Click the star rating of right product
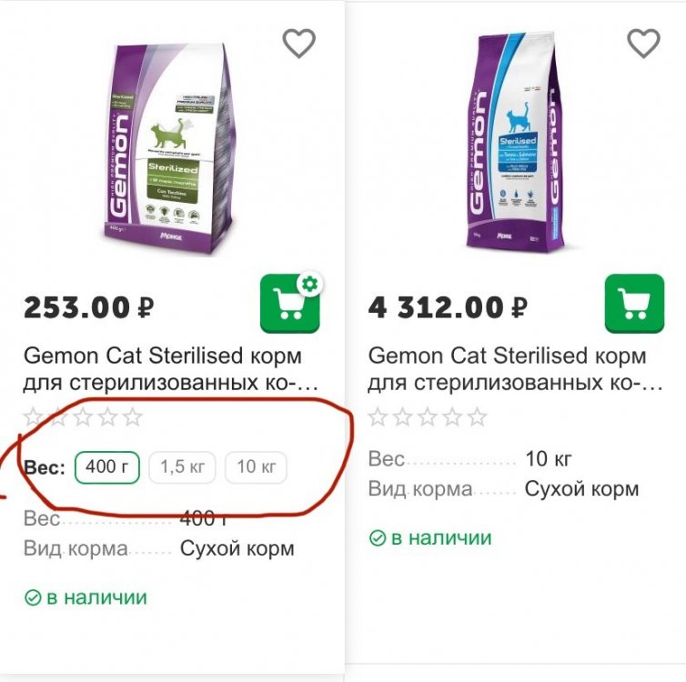686x682 pixels. (428, 417)
